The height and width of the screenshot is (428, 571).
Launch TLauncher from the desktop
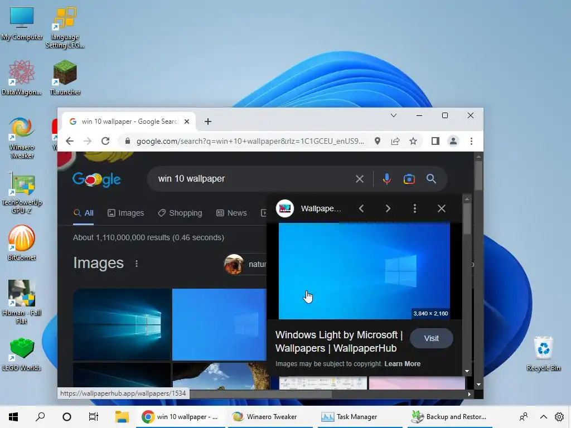[65, 78]
